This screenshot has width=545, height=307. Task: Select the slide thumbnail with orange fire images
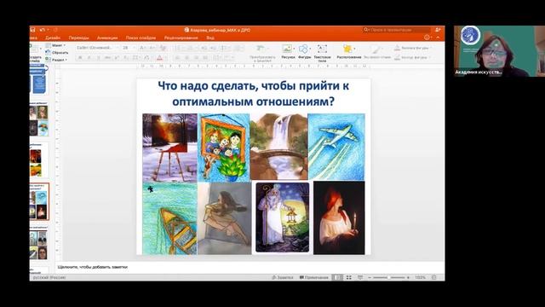[x=39, y=160]
